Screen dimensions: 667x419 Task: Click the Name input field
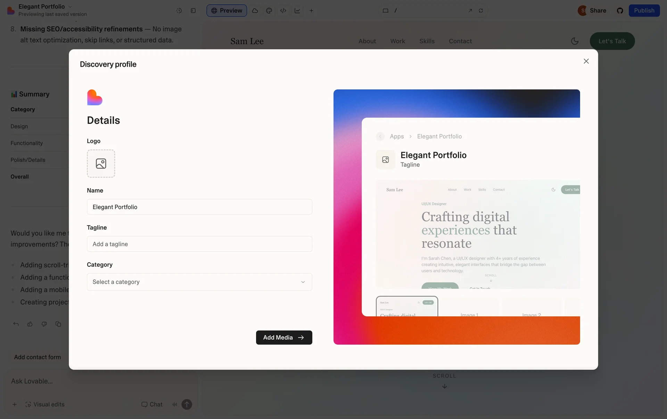(x=199, y=207)
